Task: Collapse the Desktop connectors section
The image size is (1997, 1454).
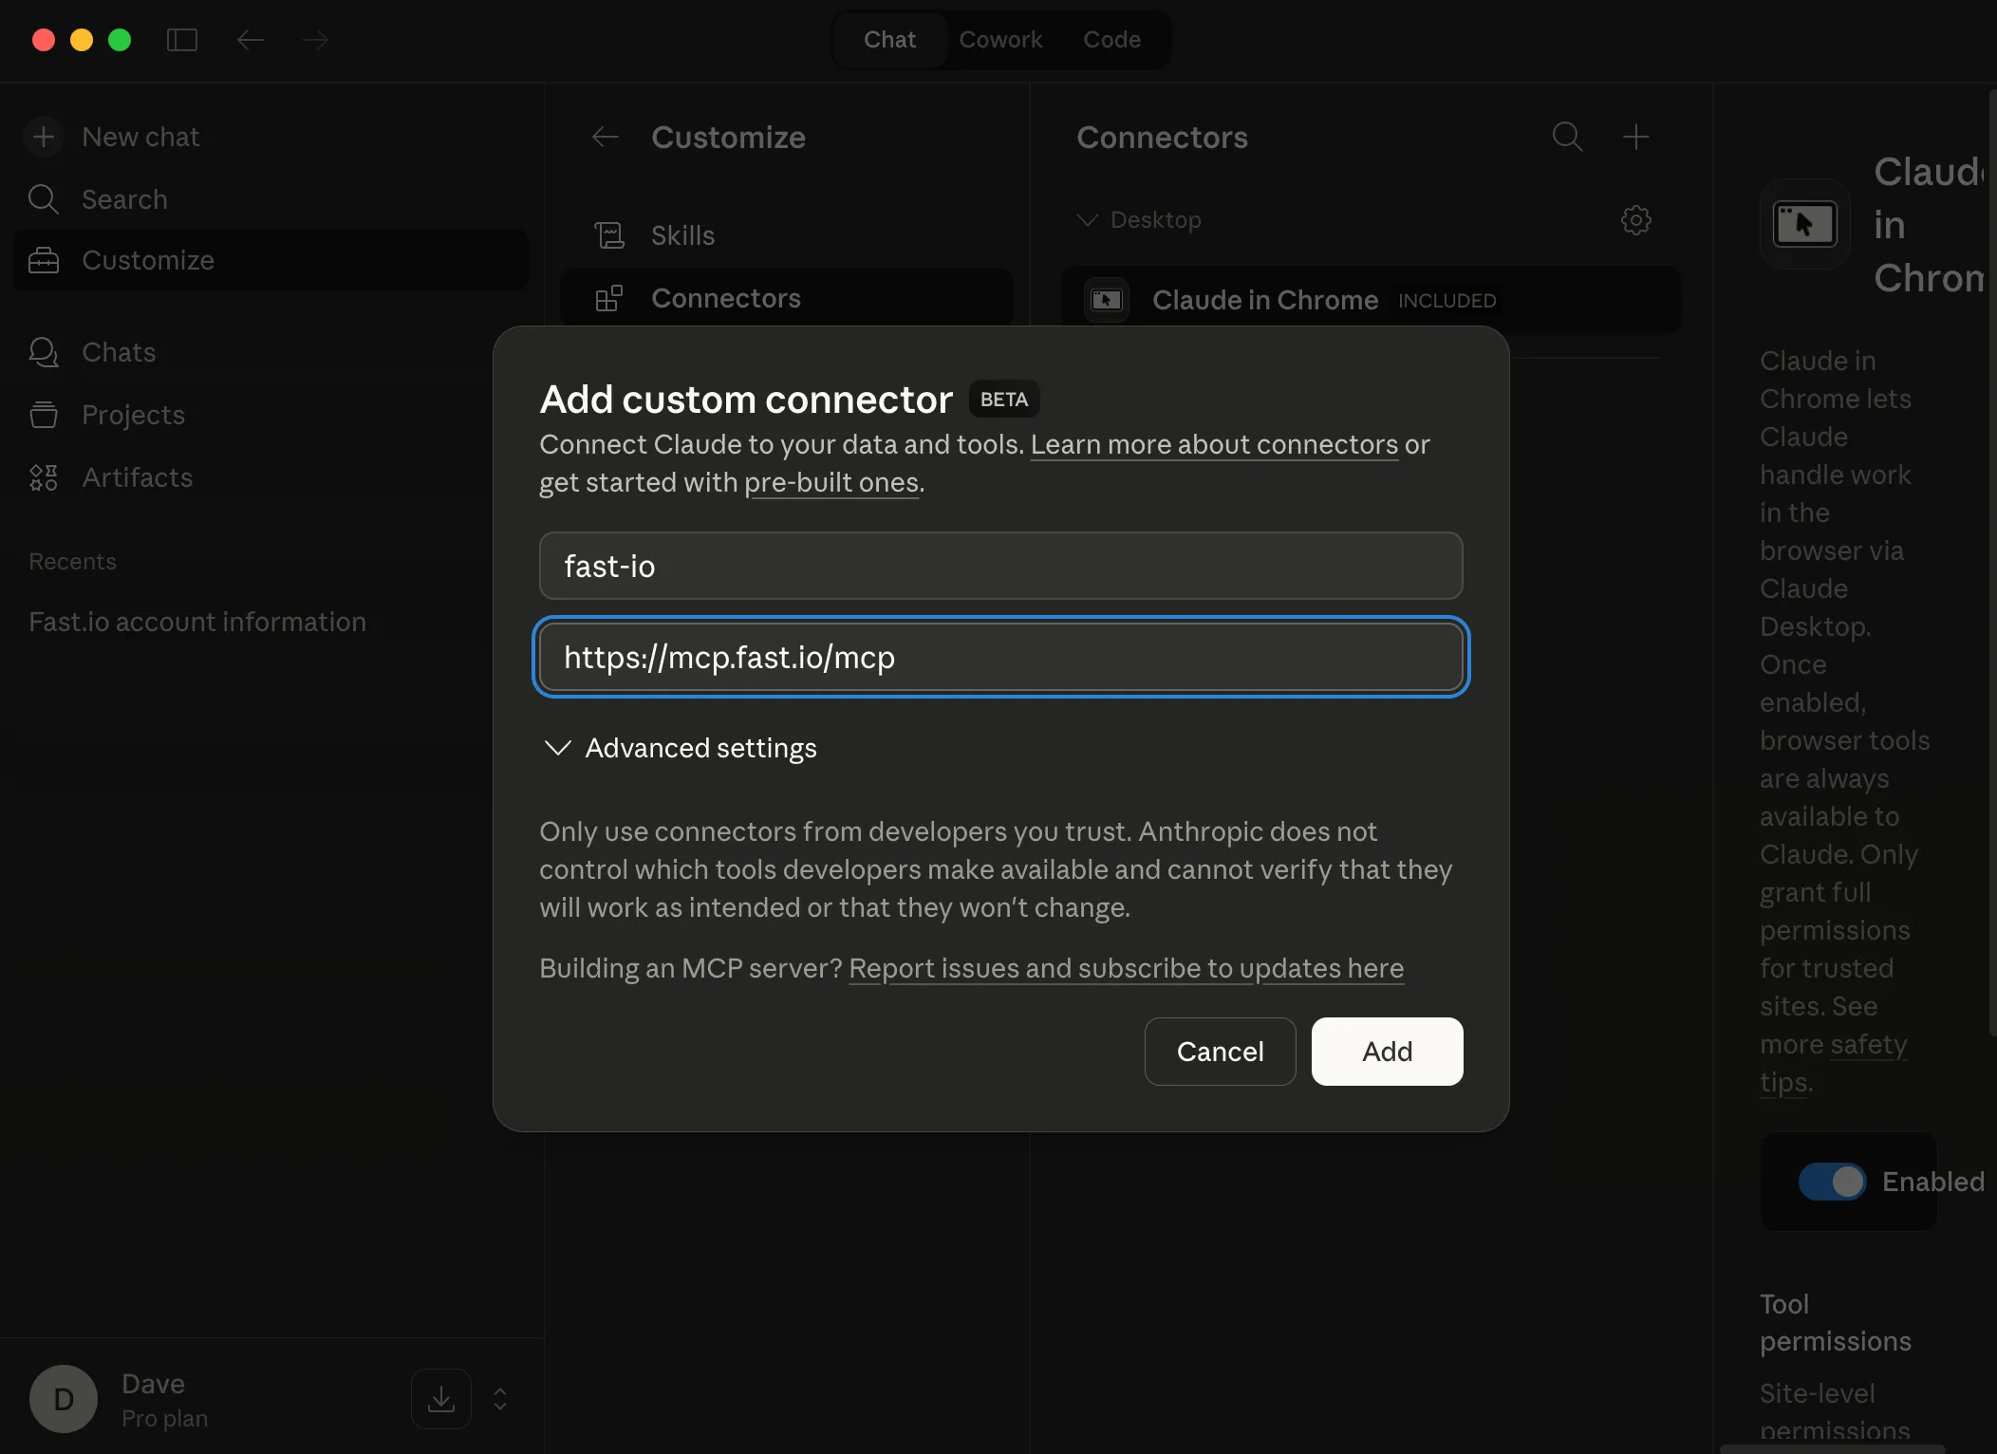Action: tap(1088, 220)
